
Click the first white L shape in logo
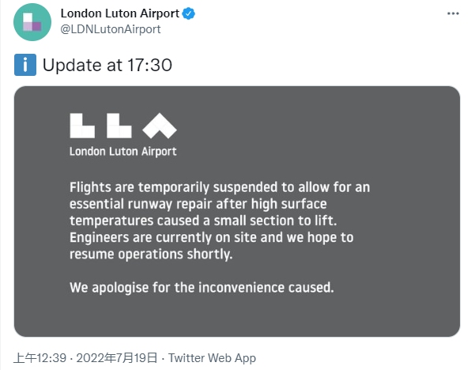82,126
